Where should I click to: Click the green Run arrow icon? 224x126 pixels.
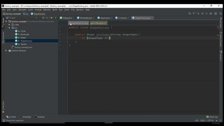198,14
